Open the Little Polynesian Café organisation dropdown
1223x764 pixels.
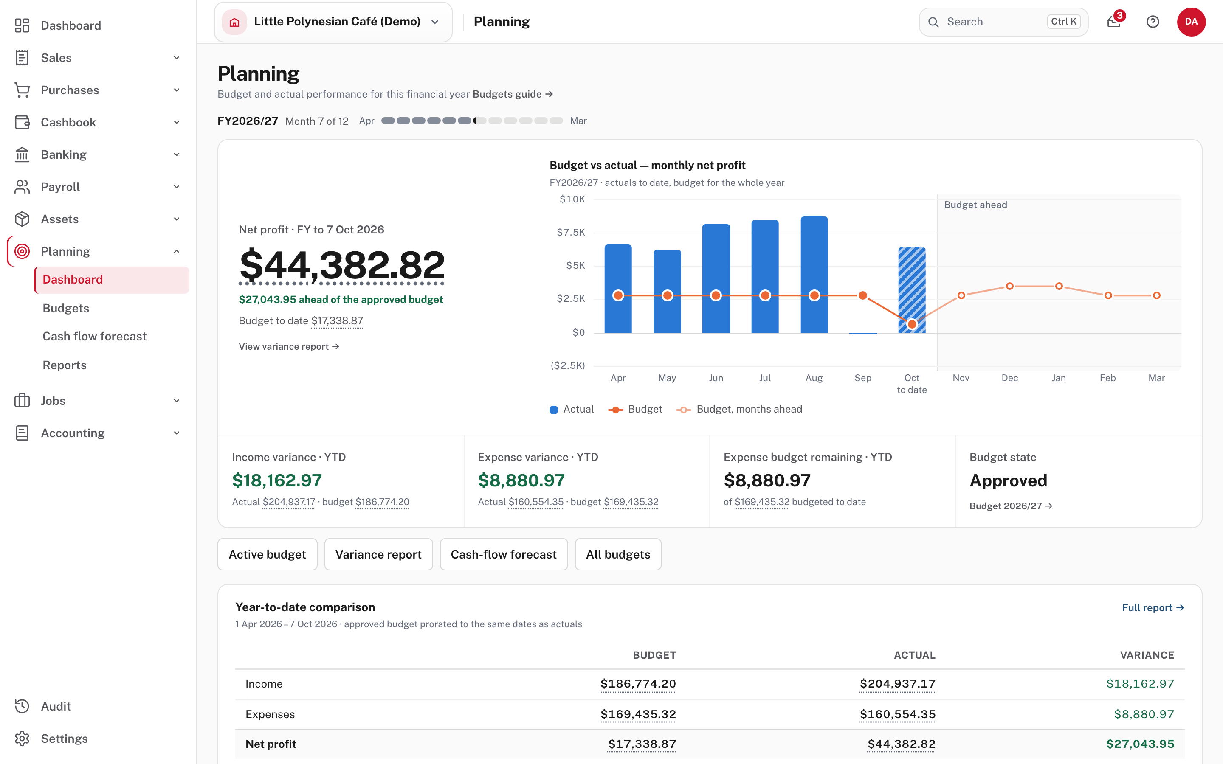333,22
